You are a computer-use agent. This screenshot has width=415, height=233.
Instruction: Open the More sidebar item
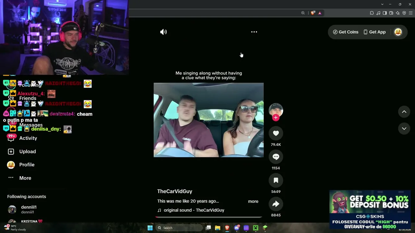pyautogui.click(x=25, y=178)
